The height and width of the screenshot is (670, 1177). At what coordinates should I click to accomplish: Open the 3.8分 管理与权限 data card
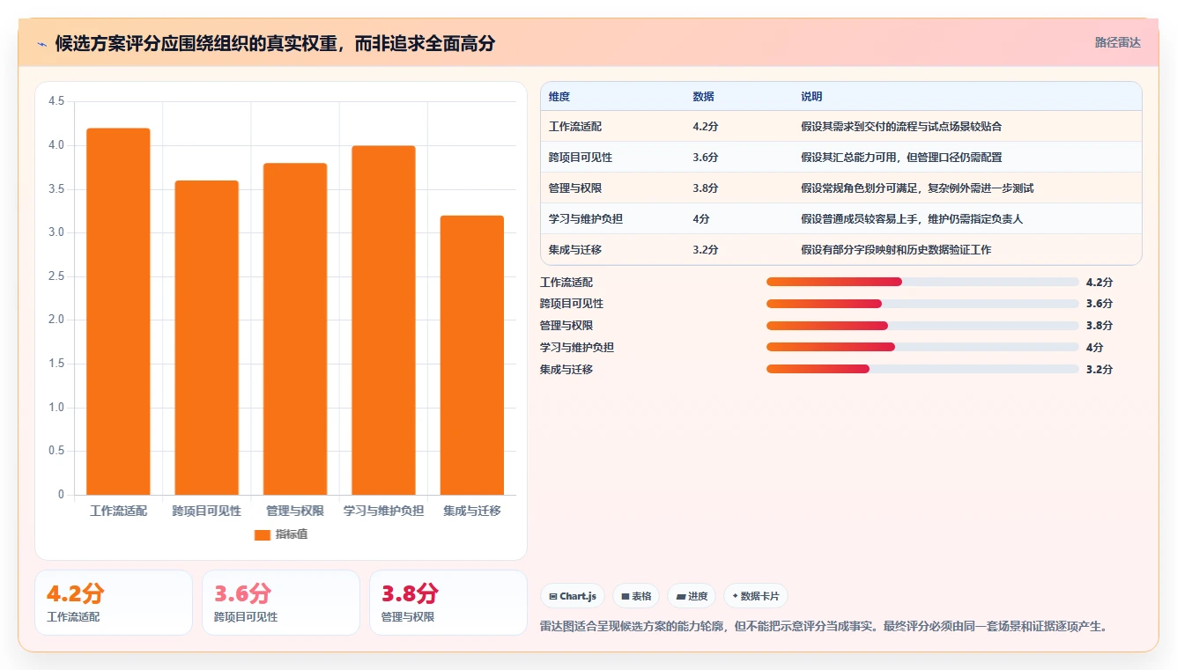coord(448,602)
